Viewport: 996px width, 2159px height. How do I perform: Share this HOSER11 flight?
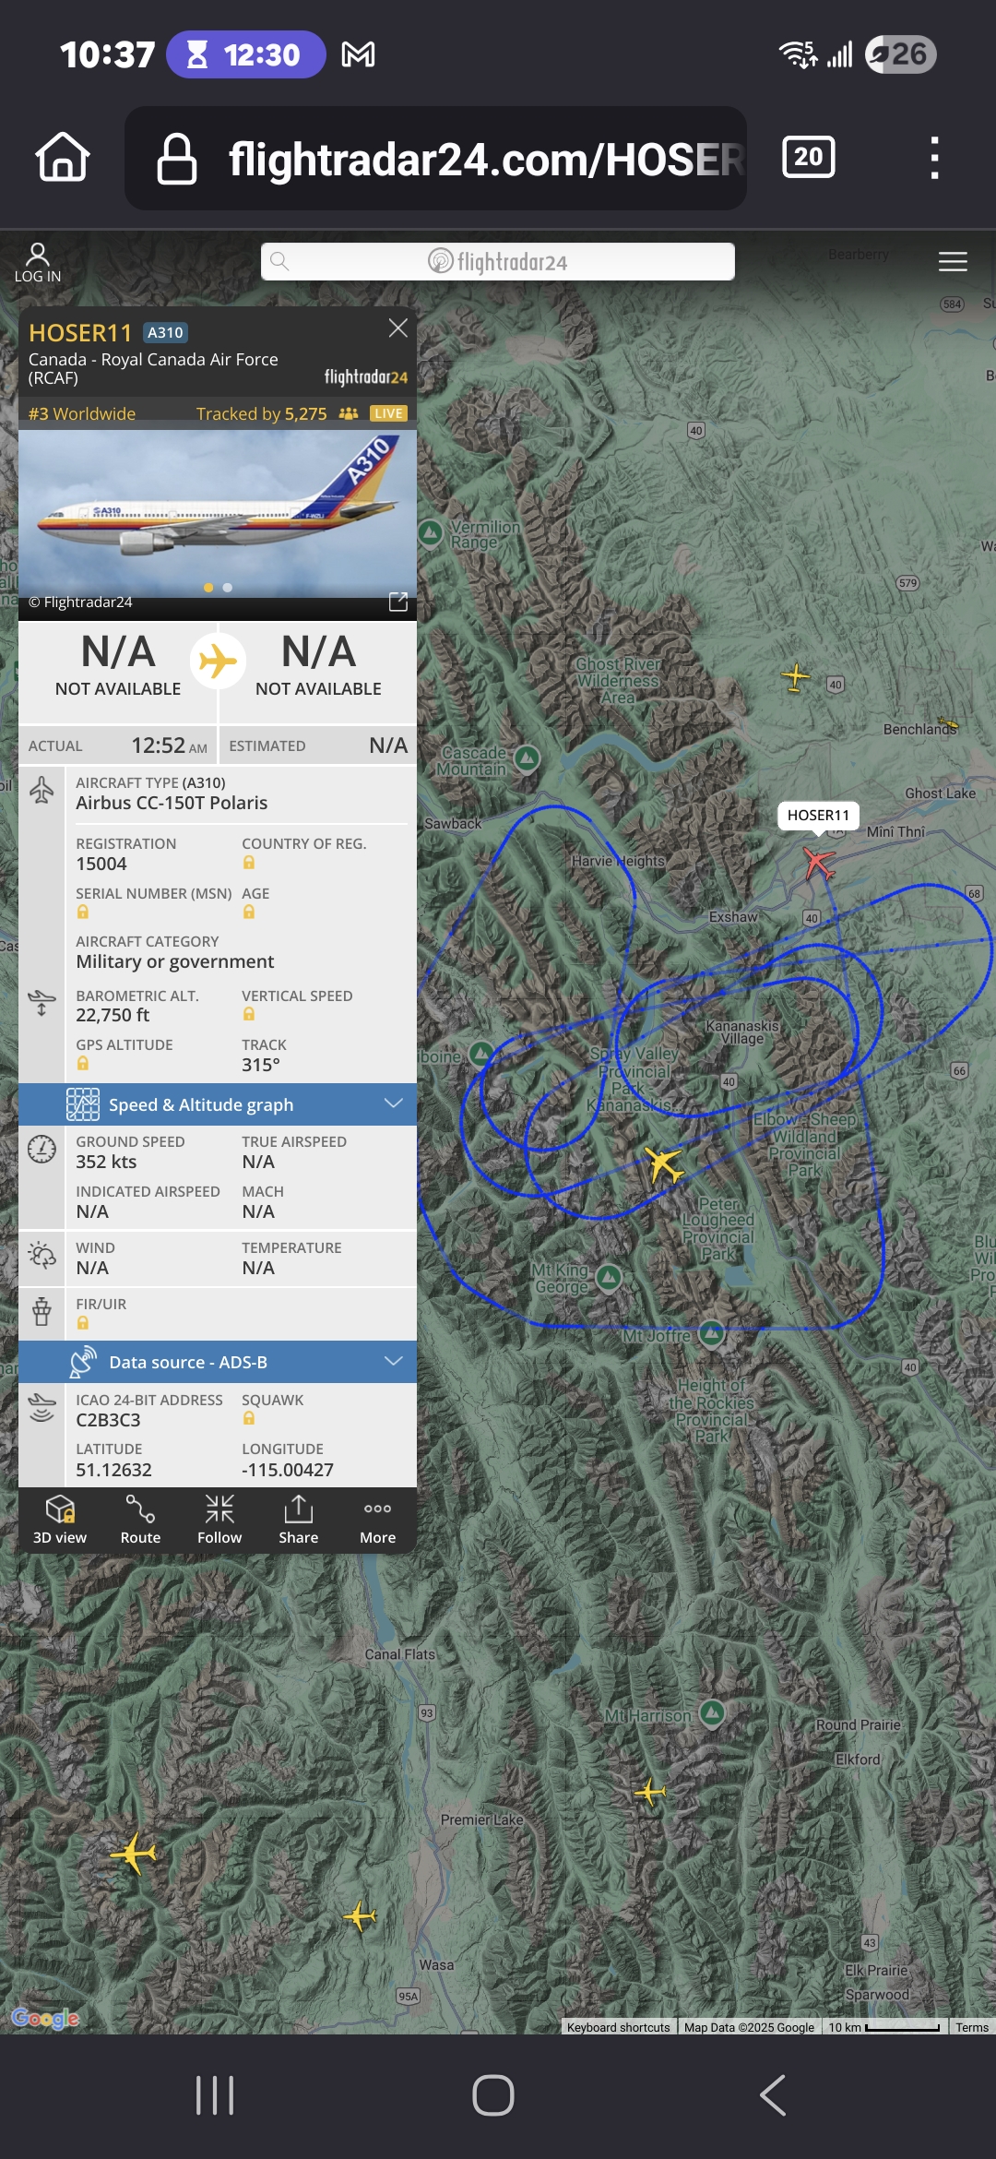point(299,1520)
